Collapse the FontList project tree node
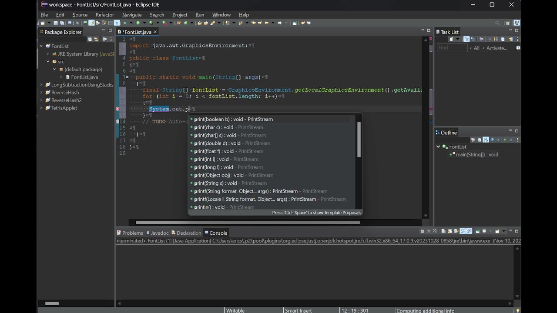 (41, 46)
